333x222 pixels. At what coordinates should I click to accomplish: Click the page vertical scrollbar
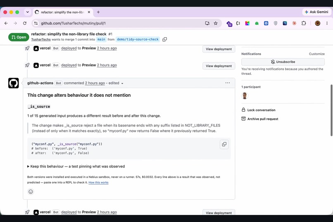(331, 110)
